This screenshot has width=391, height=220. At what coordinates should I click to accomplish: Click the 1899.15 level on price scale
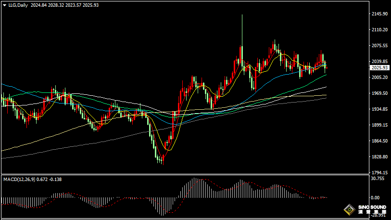pyautogui.click(x=379, y=125)
